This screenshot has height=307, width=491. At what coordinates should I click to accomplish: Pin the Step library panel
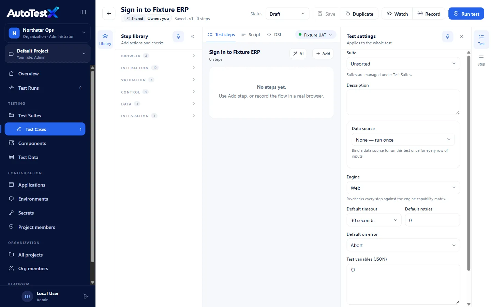coord(178,36)
